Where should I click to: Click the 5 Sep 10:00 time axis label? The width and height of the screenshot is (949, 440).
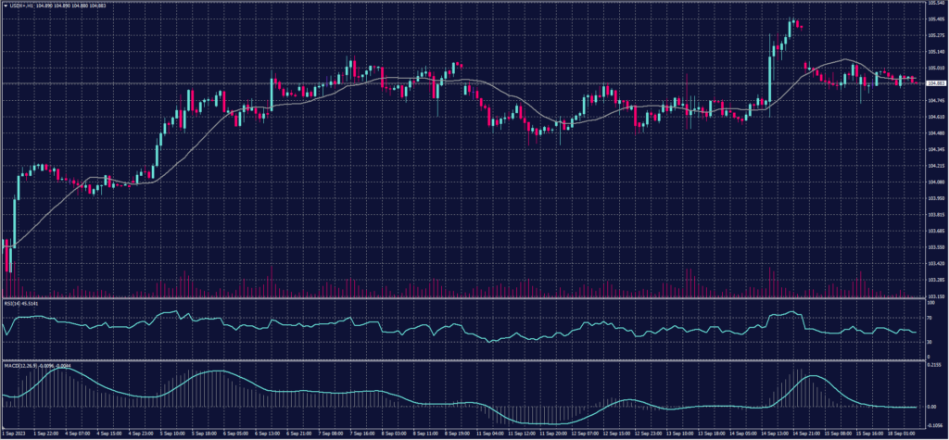172,432
